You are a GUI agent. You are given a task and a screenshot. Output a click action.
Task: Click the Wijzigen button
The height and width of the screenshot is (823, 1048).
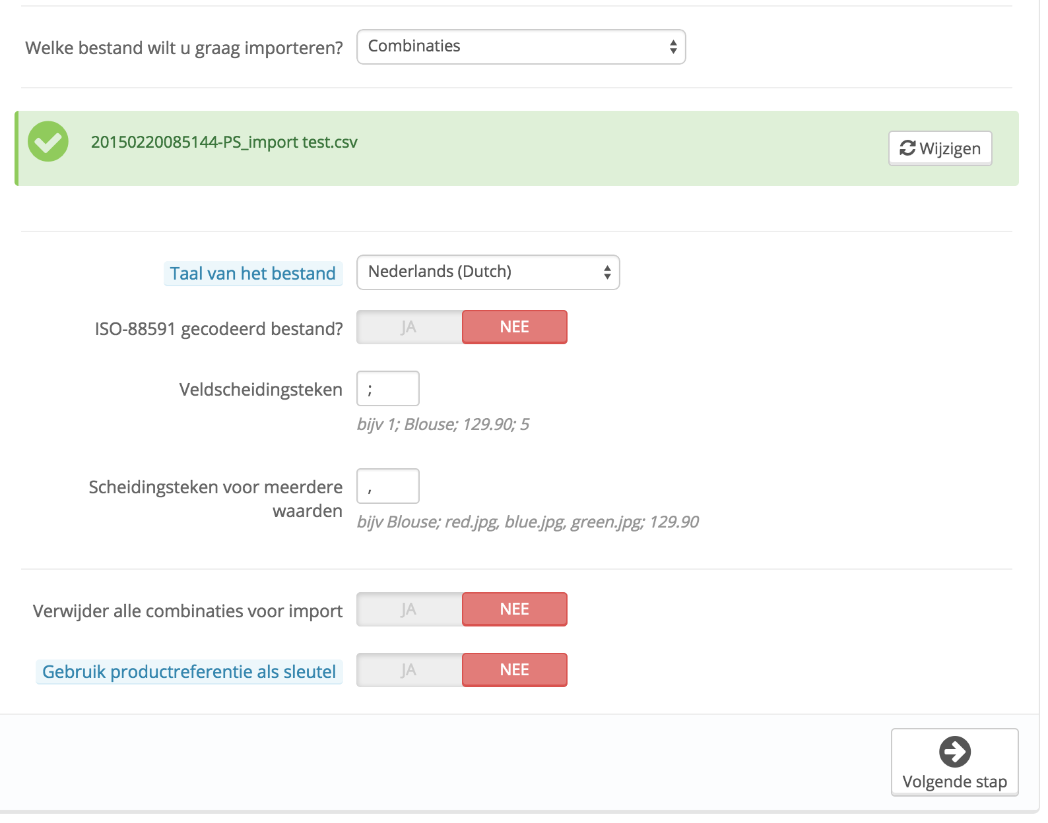(940, 148)
